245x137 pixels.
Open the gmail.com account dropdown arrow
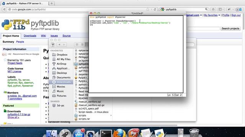coord(201,15)
